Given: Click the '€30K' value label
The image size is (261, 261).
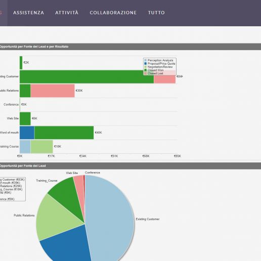Looking at the screenshot, I should 79,91.
